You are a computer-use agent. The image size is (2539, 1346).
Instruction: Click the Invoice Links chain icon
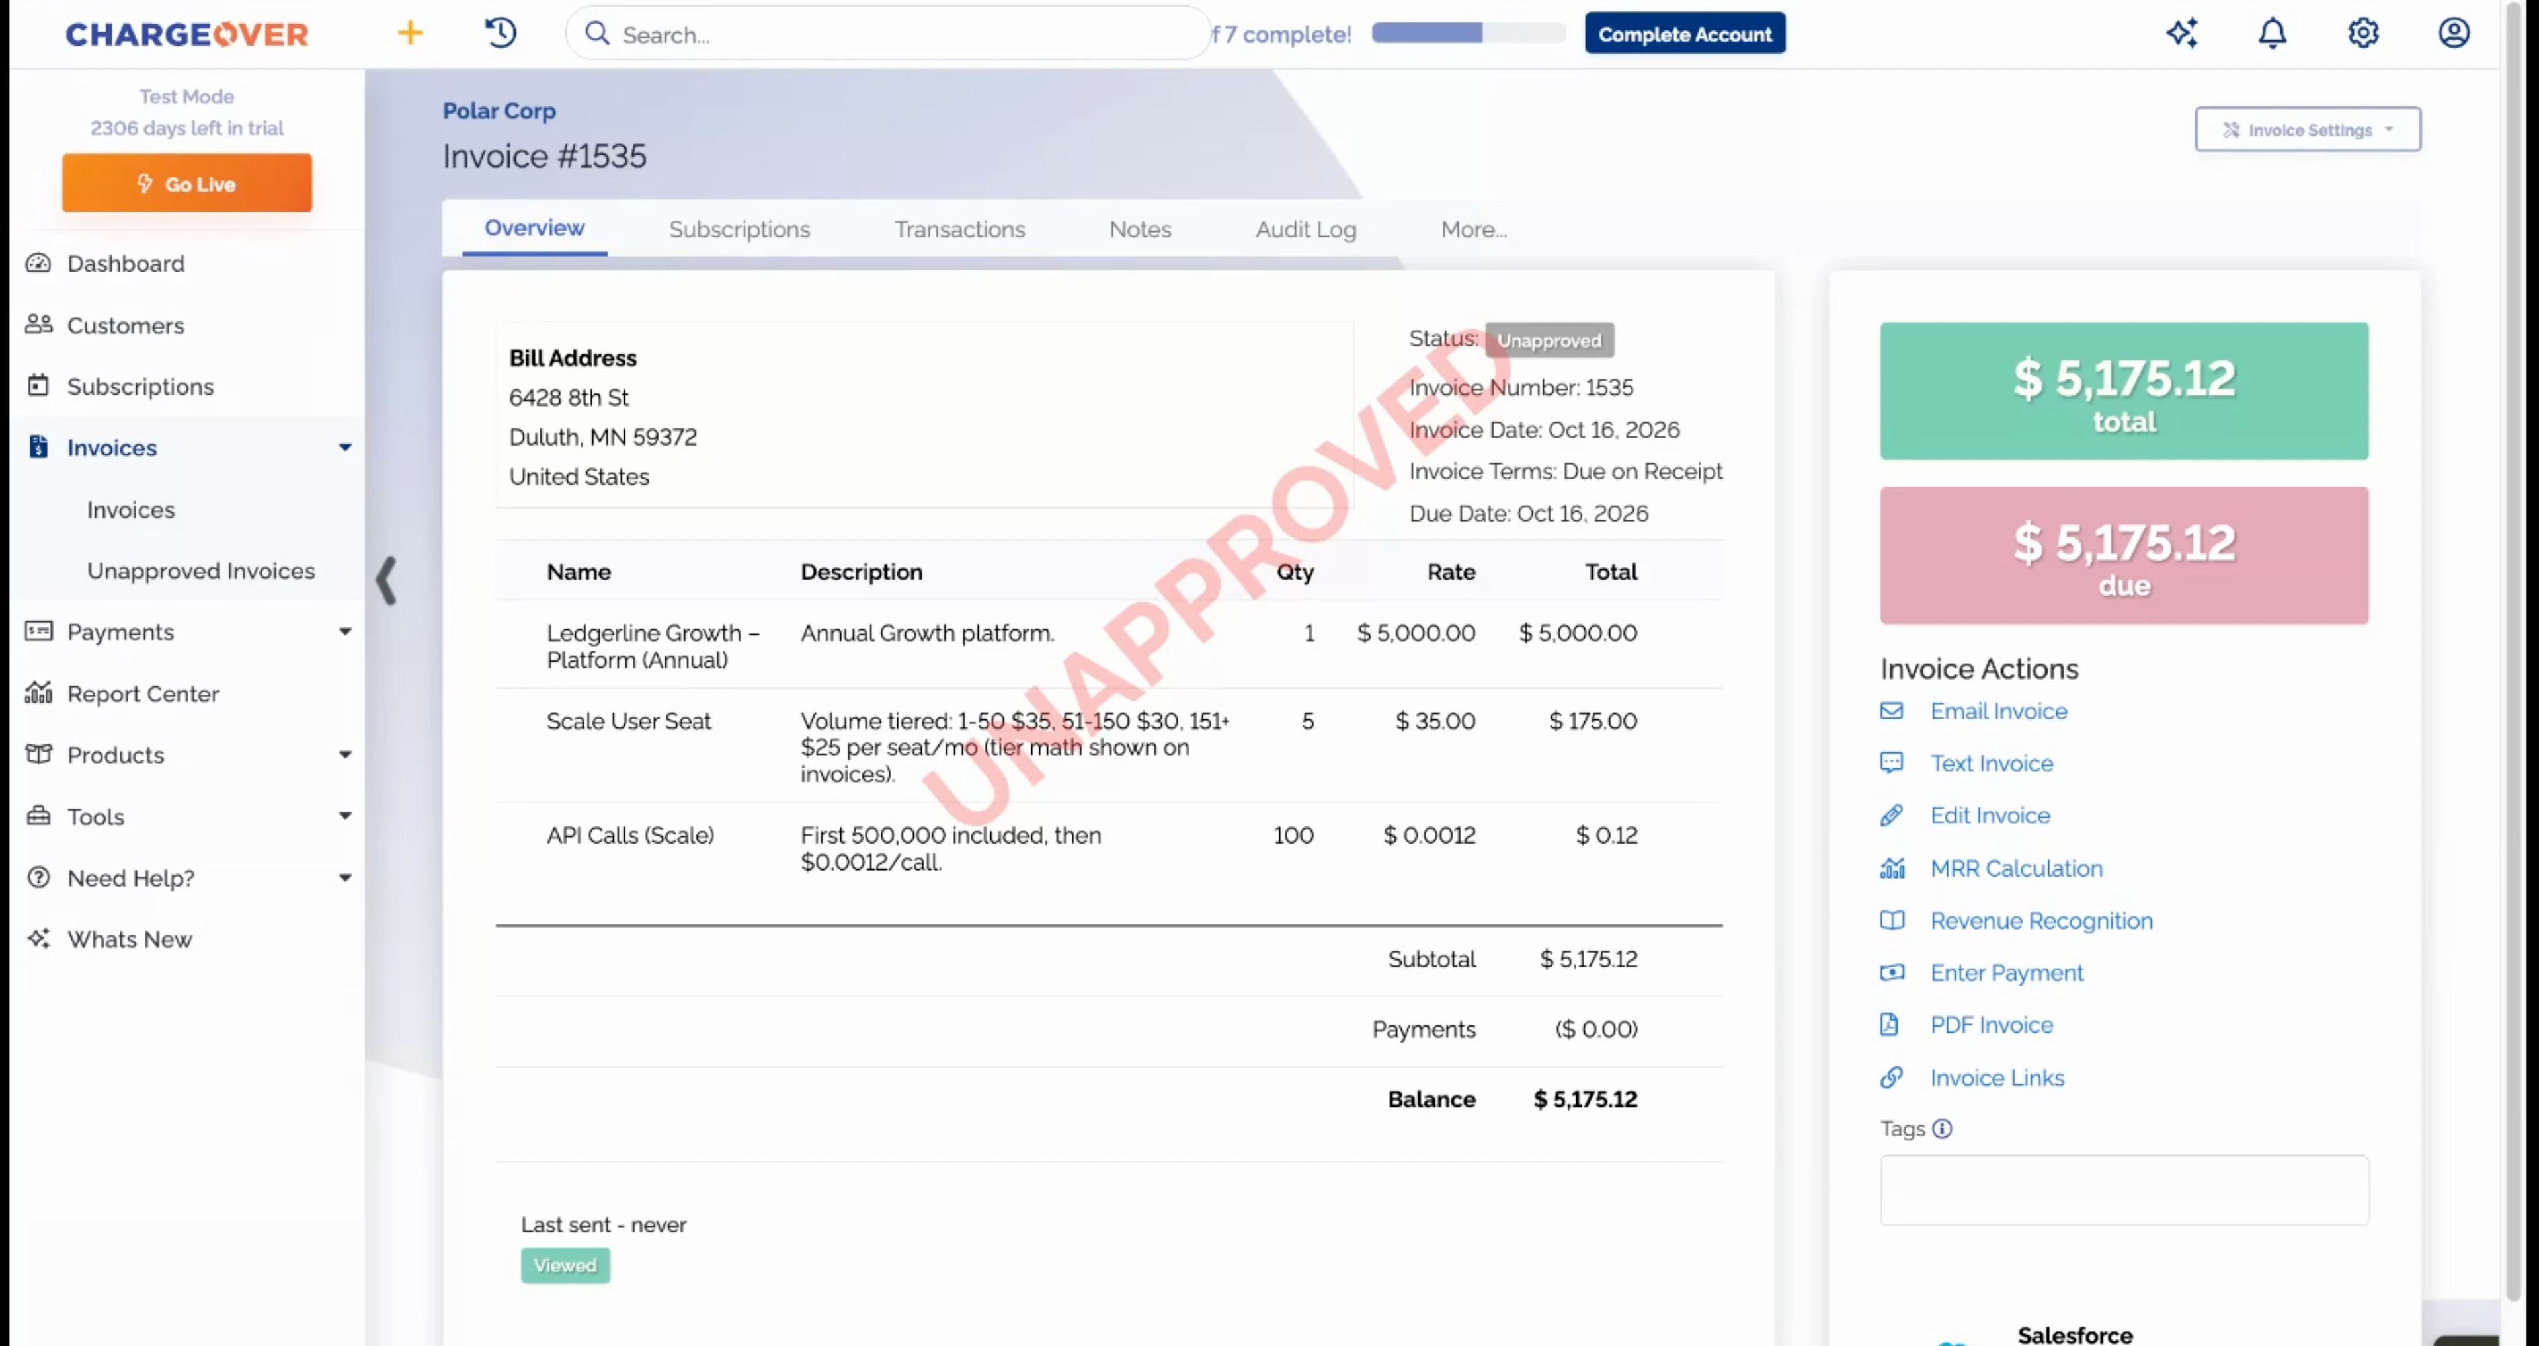pyautogui.click(x=1892, y=1077)
